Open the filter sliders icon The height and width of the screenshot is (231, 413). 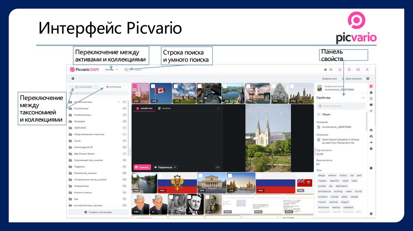point(331,69)
